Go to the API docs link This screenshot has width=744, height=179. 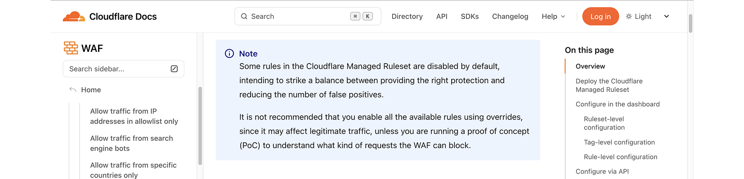tap(442, 17)
